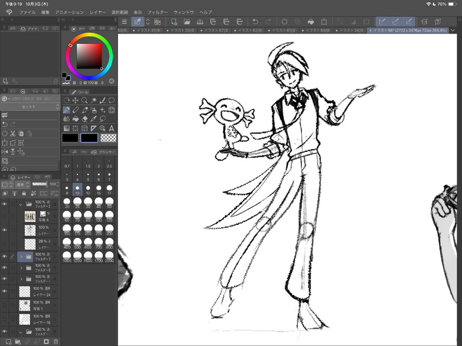The image size is (462, 346).
Task: Select the Pen tool in tool palette
Action: coord(66,110)
